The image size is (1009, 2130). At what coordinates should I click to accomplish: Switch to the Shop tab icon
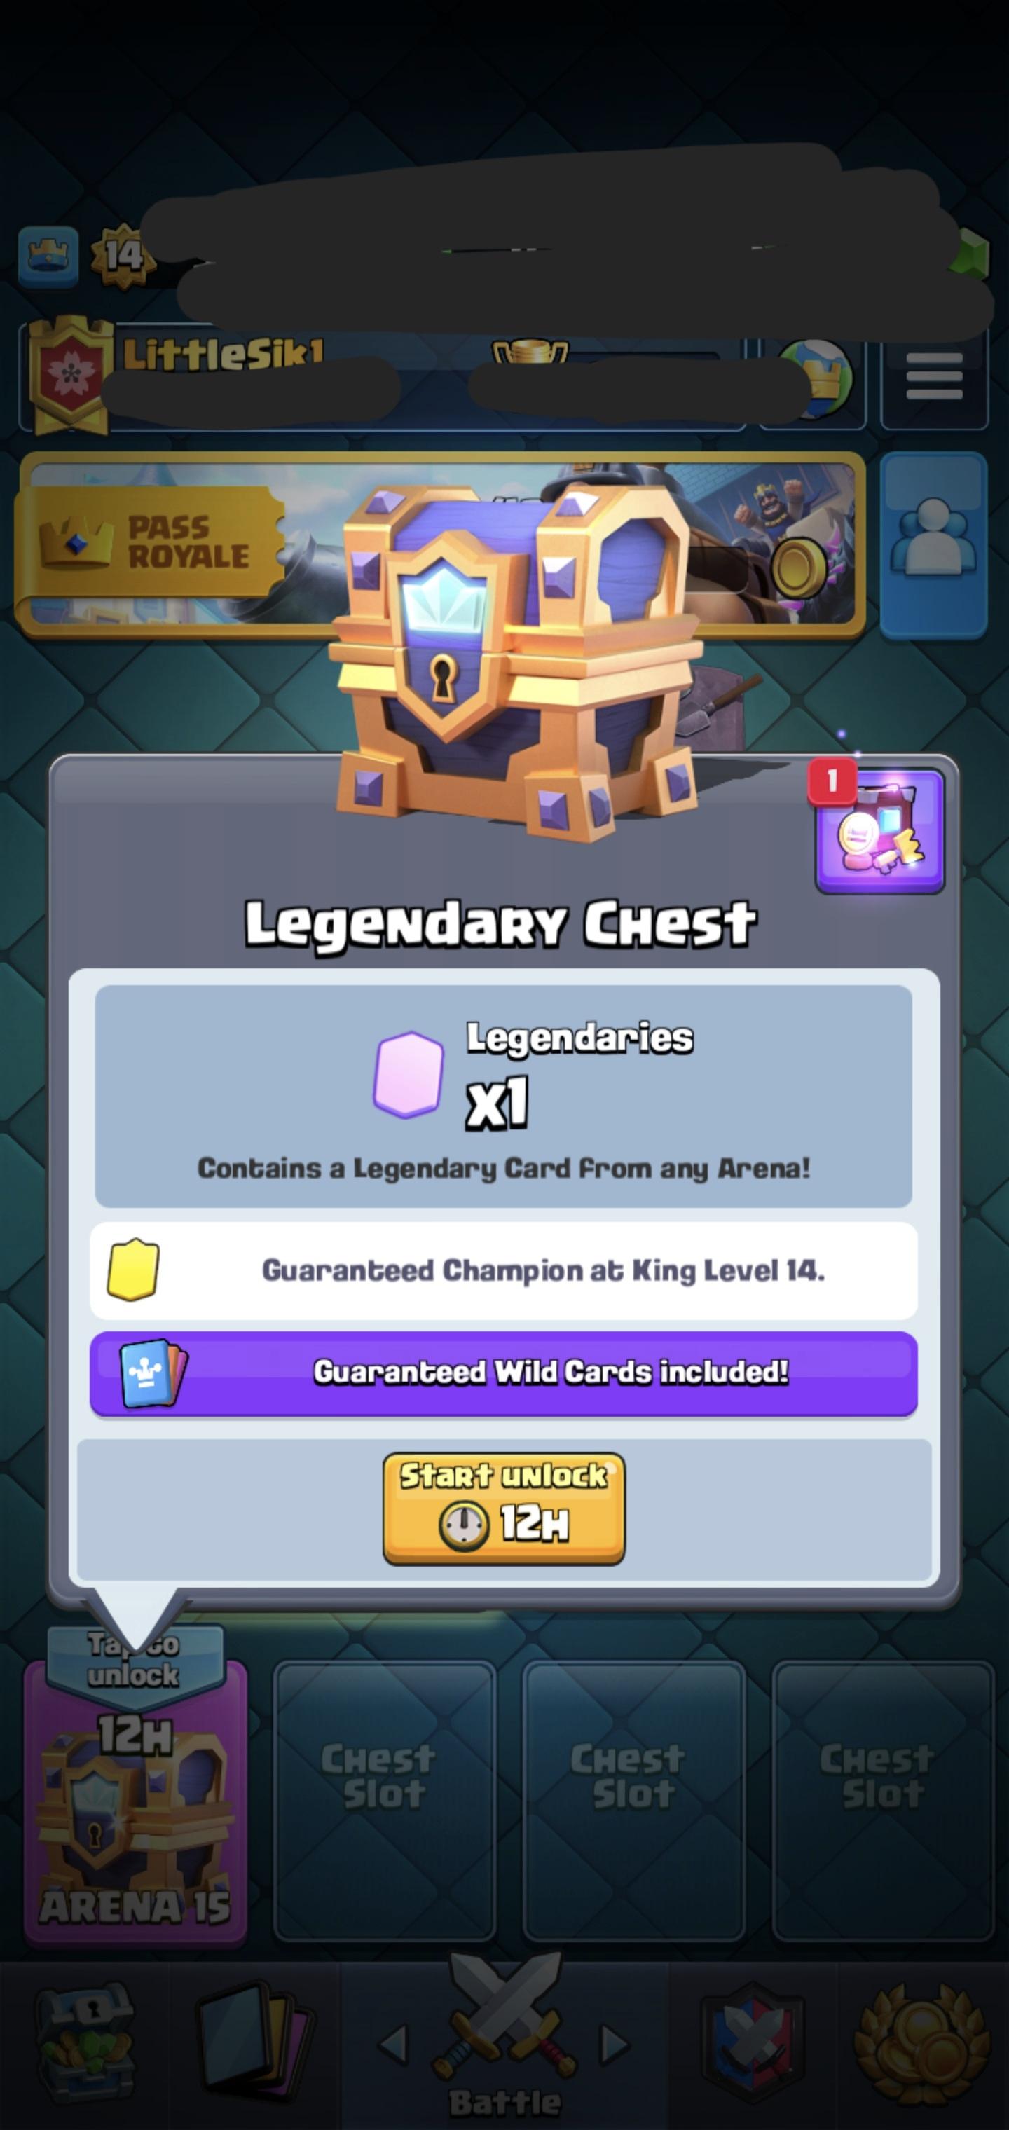[83, 2045]
